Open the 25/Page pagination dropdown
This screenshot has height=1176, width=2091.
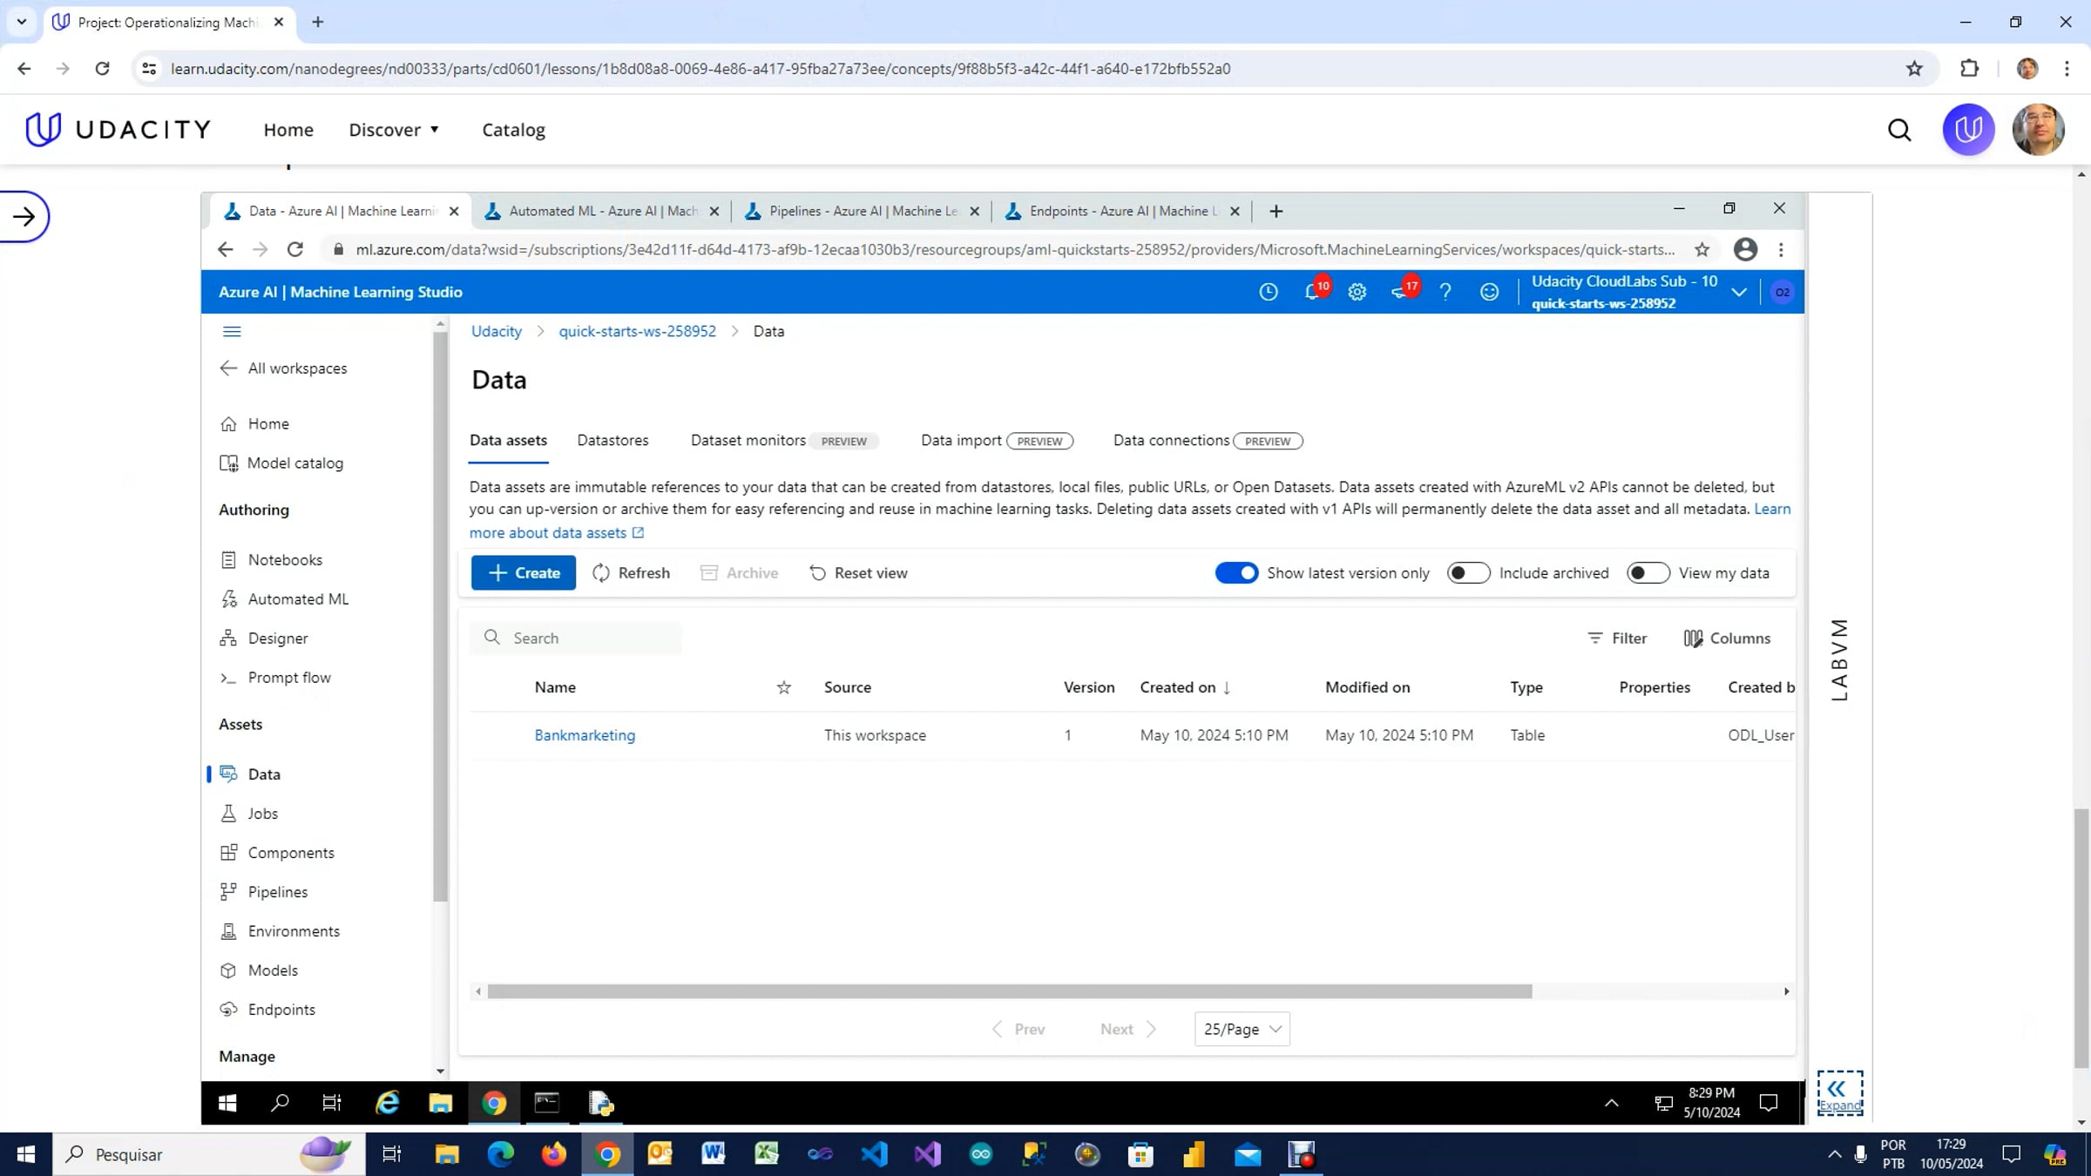1242,1029
